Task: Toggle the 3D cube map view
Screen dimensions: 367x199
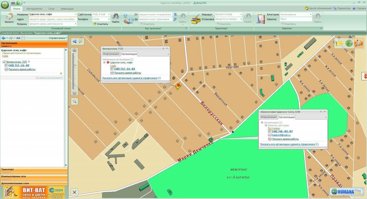Action: click(x=358, y=43)
